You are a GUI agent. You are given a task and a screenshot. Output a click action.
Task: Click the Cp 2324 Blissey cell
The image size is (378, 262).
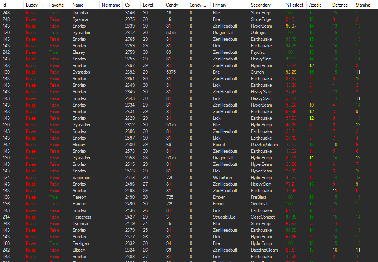[130, 250]
